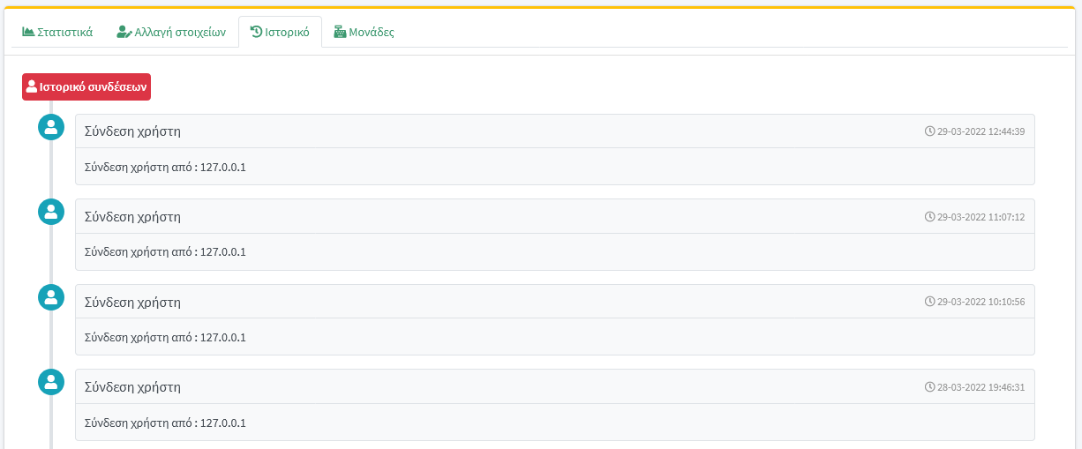Click Σύνδεση χρήστη header of the 10:10:56 entry
This screenshot has width=1082, height=449.
pyautogui.click(x=132, y=302)
